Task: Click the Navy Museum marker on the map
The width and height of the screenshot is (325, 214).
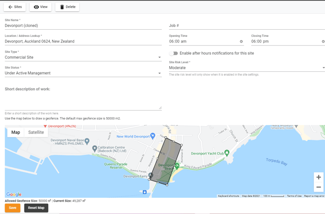Action: point(296,126)
